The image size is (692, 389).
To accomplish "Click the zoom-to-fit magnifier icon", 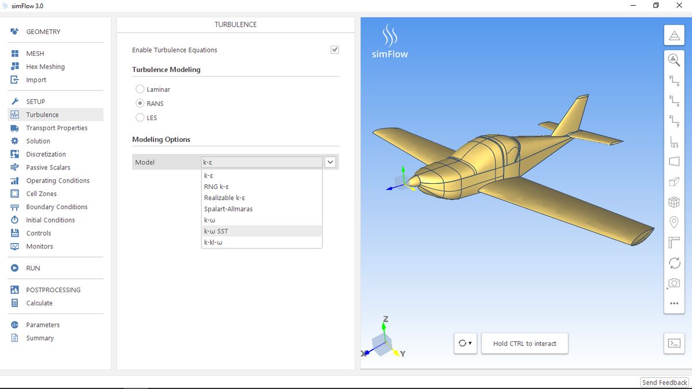I will tap(674, 59).
